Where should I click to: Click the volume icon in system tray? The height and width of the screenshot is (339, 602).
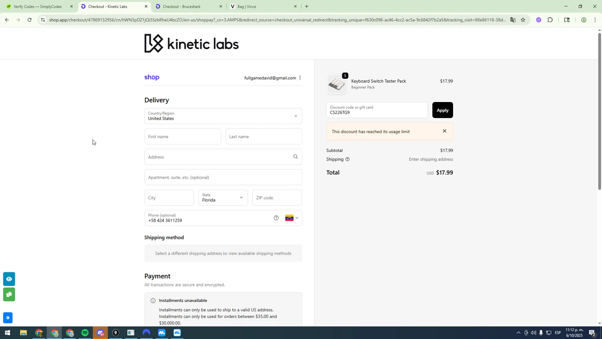[x=533, y=333]
